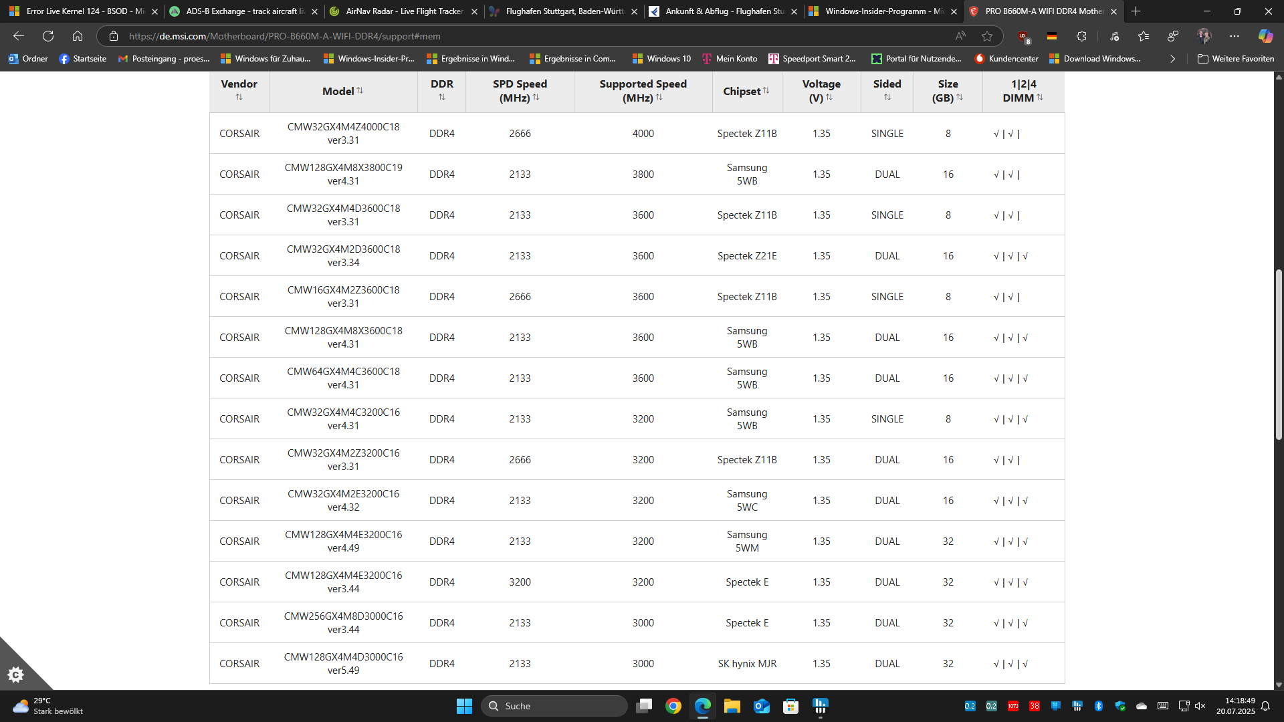Screen dimensions: 1284x722
Task: Open the Startseite Facebook bookmark
Action: 83,59
